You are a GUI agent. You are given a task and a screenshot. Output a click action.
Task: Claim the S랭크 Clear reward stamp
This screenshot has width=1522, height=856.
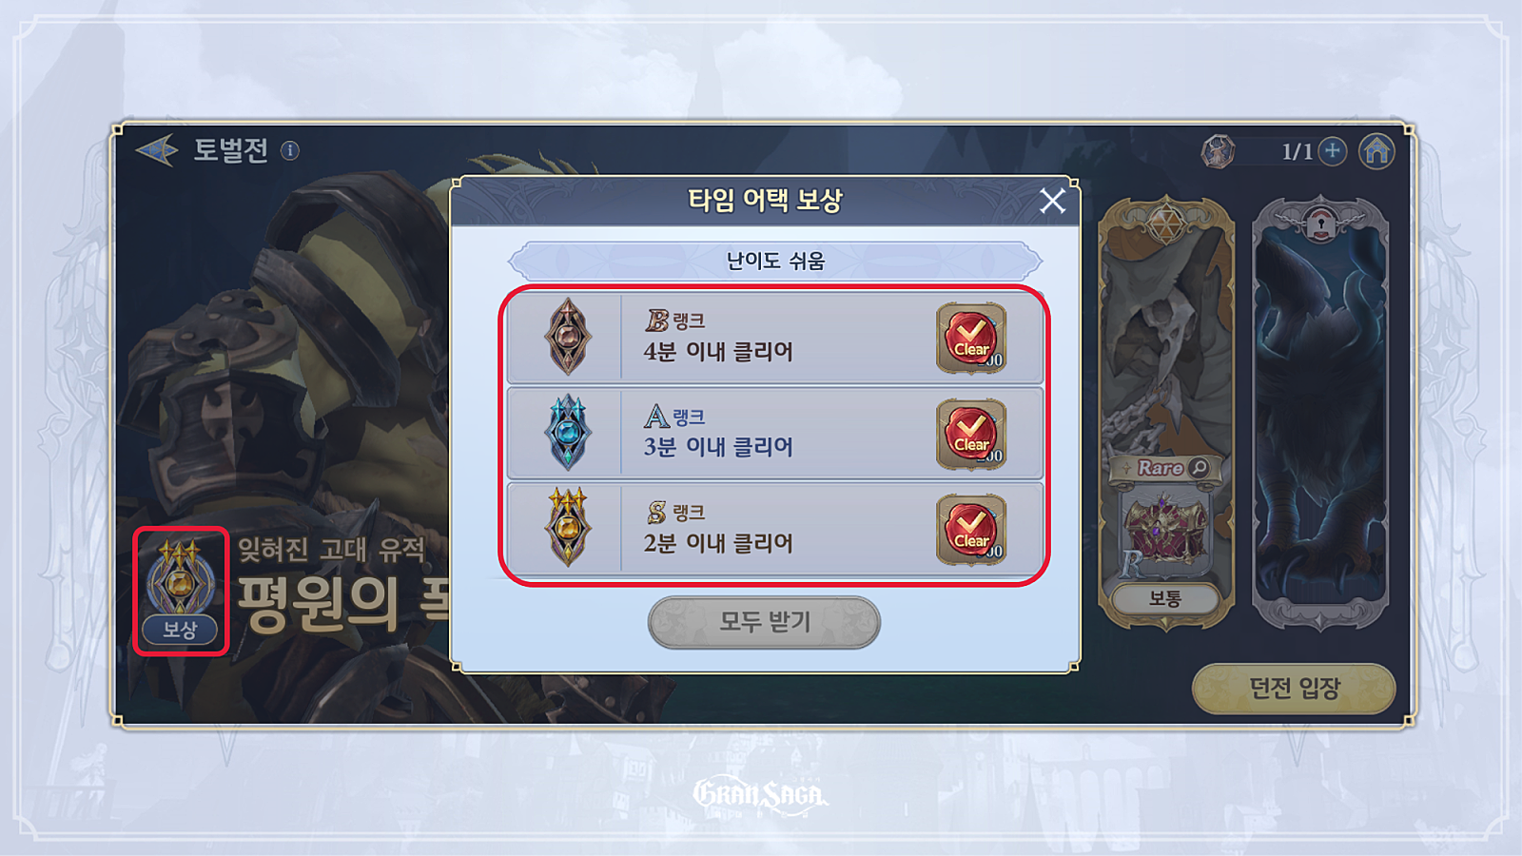(x=971, y=529)
